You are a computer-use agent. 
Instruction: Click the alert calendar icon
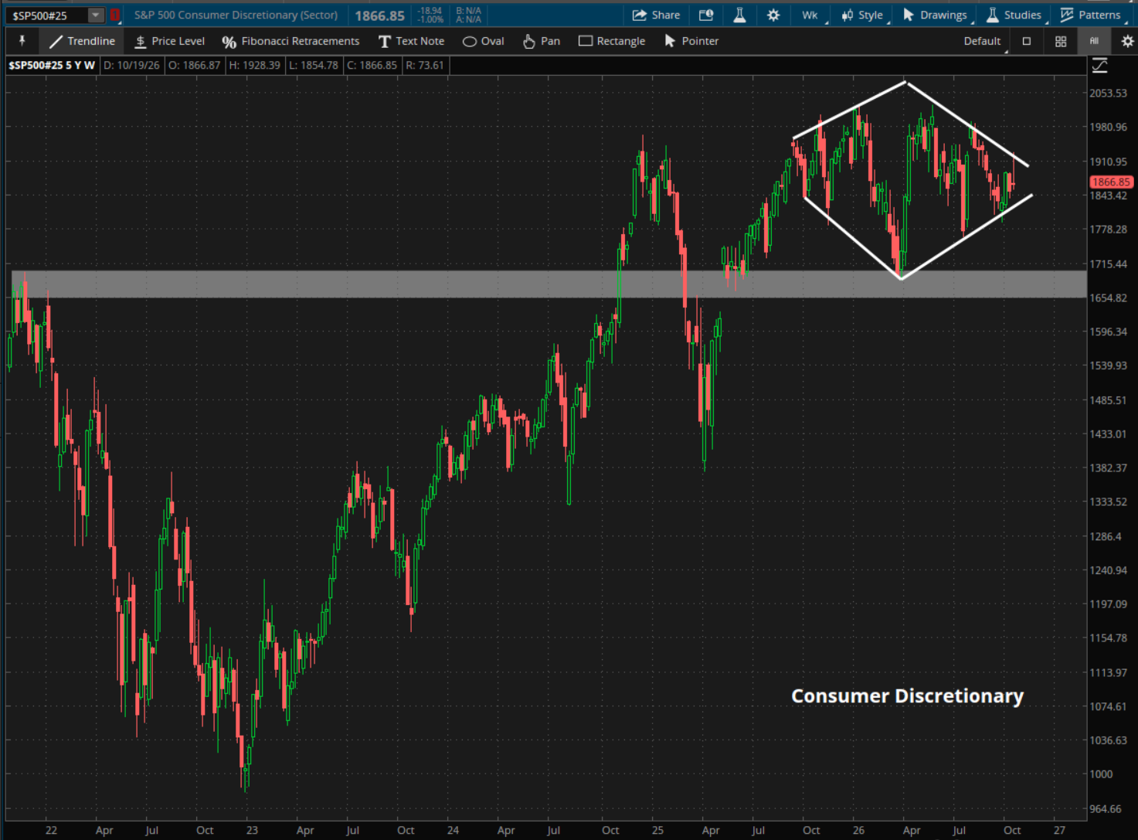click(706, 15)
